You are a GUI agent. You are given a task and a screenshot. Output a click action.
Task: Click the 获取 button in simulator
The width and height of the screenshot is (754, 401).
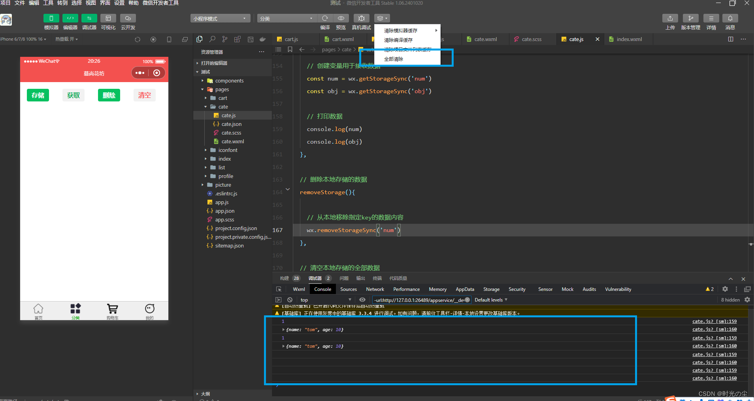click(x=74, y=95)
